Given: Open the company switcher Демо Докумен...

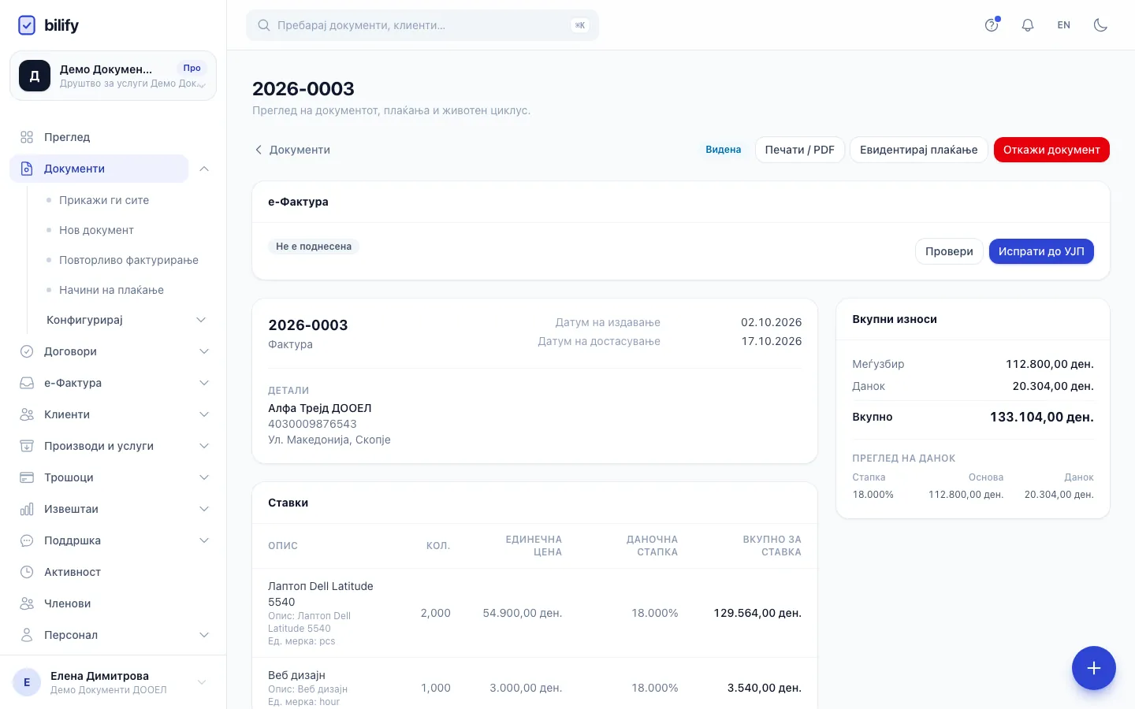Looking at the screenshot, I should pyautogui.click(x=113, y=76).
